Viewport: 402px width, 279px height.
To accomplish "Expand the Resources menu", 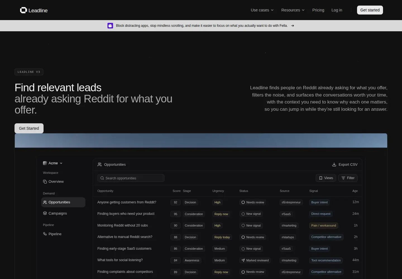I will point(293,10).
